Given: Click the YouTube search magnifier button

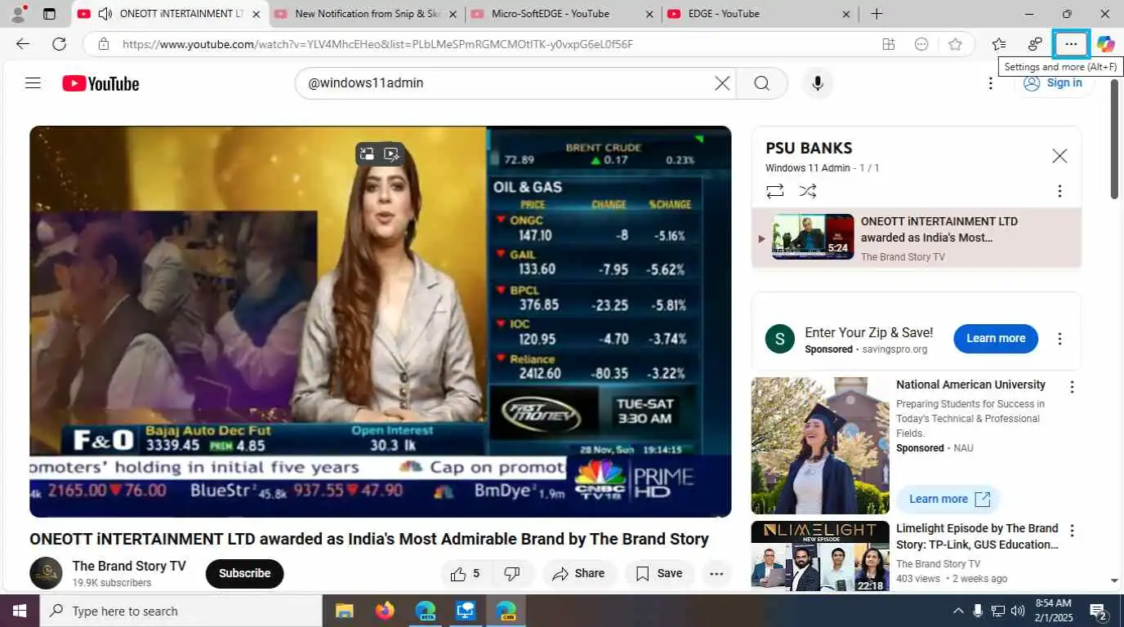Looking at the screenshot, I should (x=761, y=83).
